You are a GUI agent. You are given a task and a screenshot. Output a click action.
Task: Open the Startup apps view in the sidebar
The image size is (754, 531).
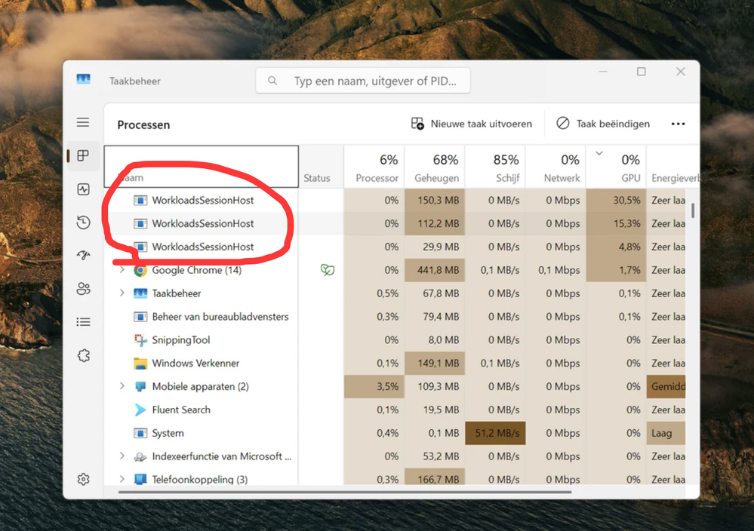pyautogui.click(x=83, y=256)
